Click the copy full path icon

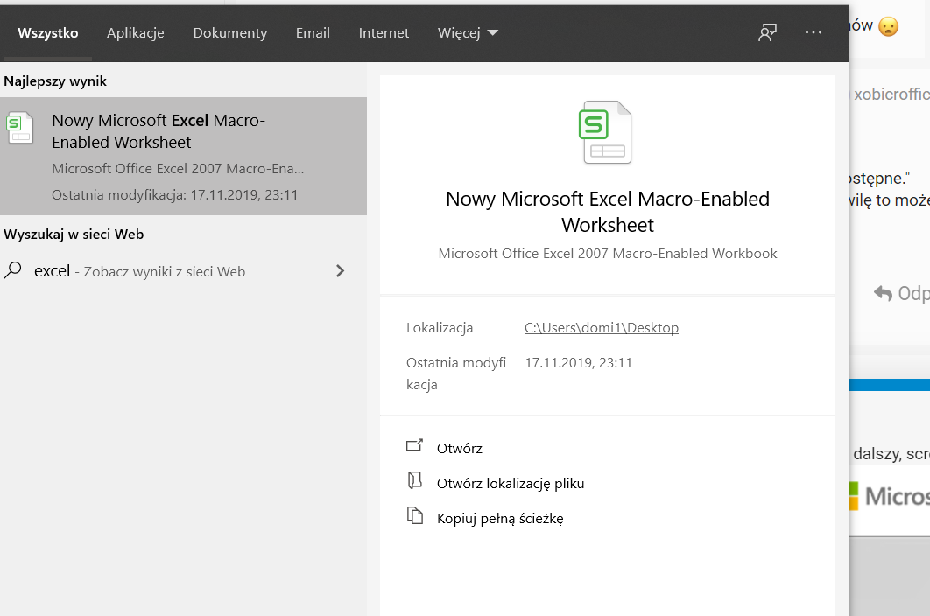[414, 515]
